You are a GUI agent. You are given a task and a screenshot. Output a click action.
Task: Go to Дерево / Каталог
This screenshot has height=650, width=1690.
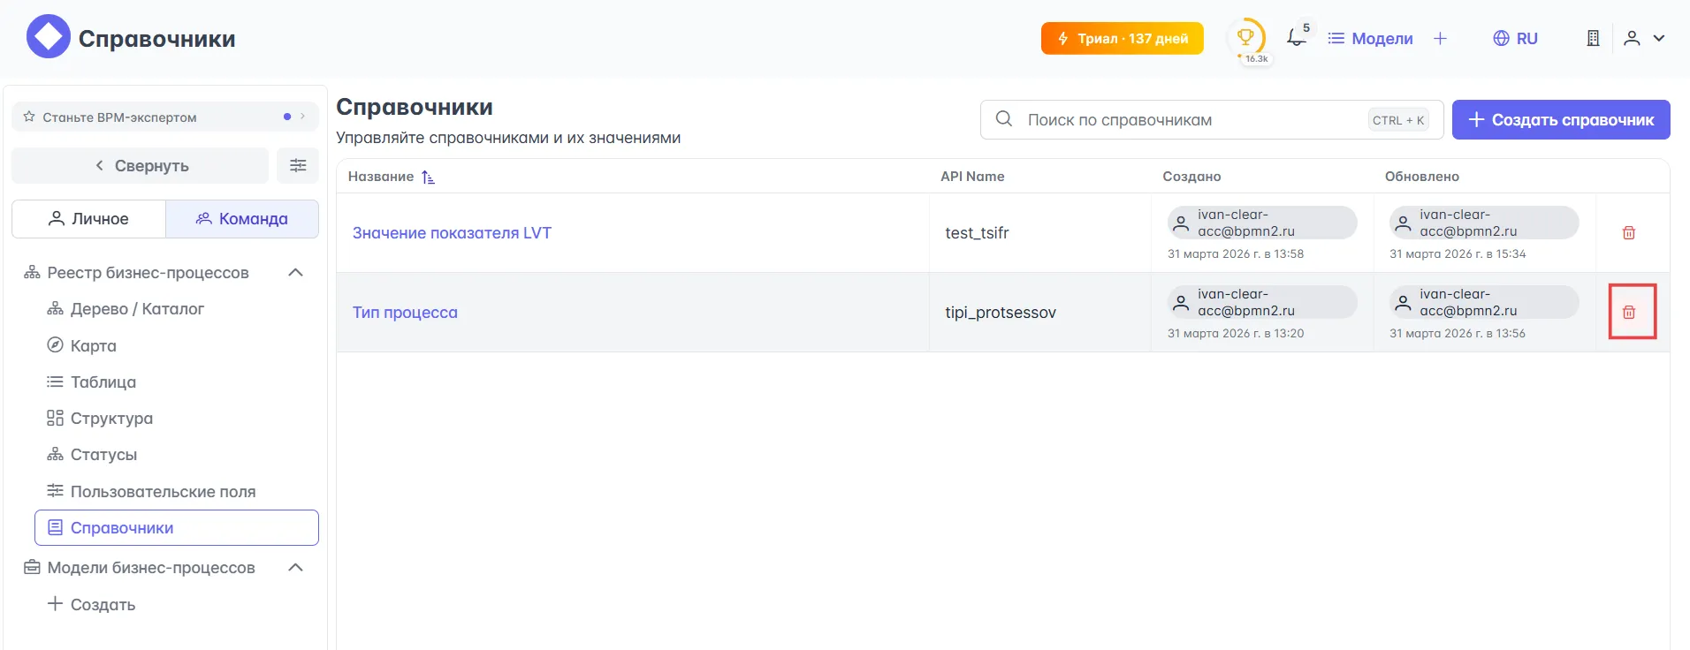137,309
